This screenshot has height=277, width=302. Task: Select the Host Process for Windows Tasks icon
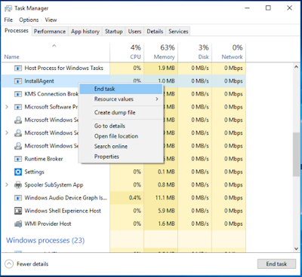tap(18, 68)
